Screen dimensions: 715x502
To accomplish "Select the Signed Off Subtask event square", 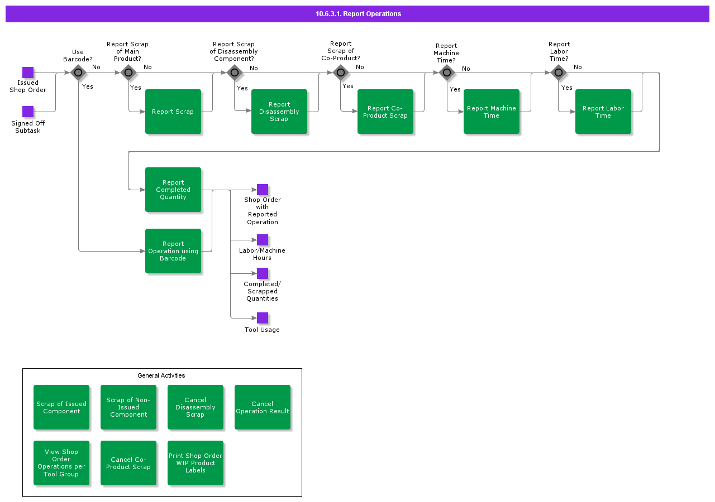I will coord(28,112).
